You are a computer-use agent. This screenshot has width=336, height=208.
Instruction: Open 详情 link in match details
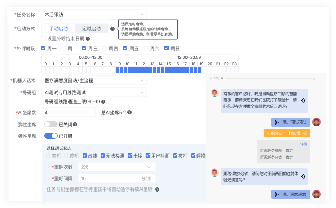[303, 144]
